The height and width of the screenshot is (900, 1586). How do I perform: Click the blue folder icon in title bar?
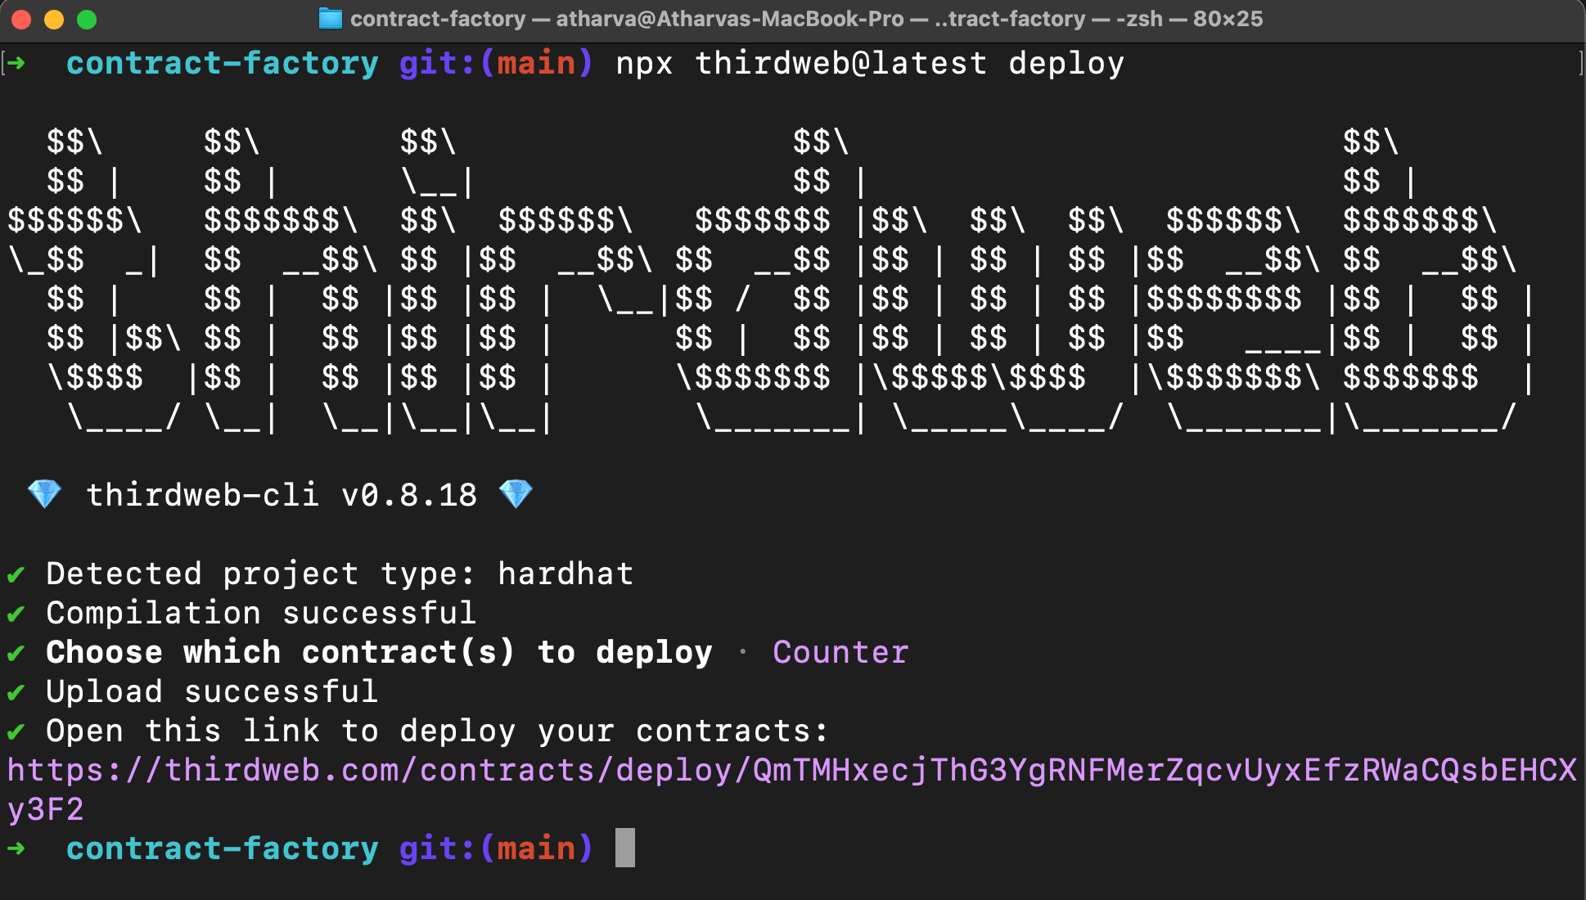330,19
